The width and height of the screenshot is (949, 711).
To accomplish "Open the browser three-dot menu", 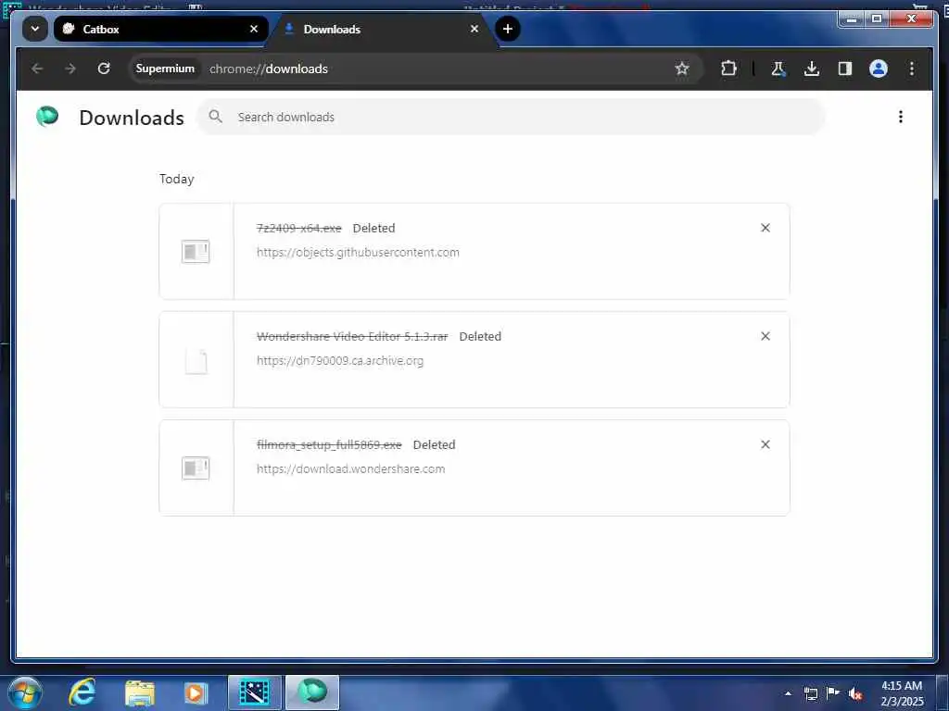I will coord(912,69).
